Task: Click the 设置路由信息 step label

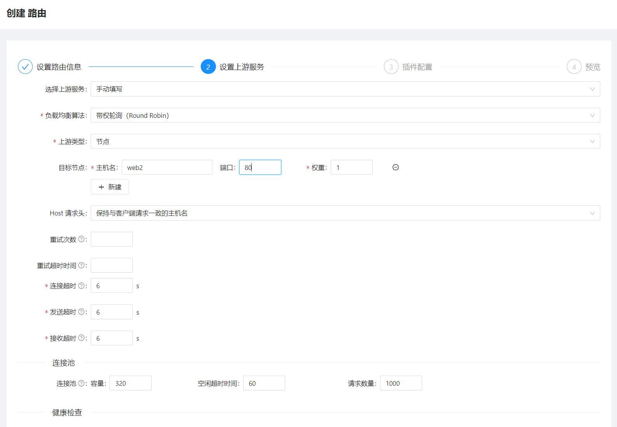Action: pyautogui.click(x=59, y=67)
